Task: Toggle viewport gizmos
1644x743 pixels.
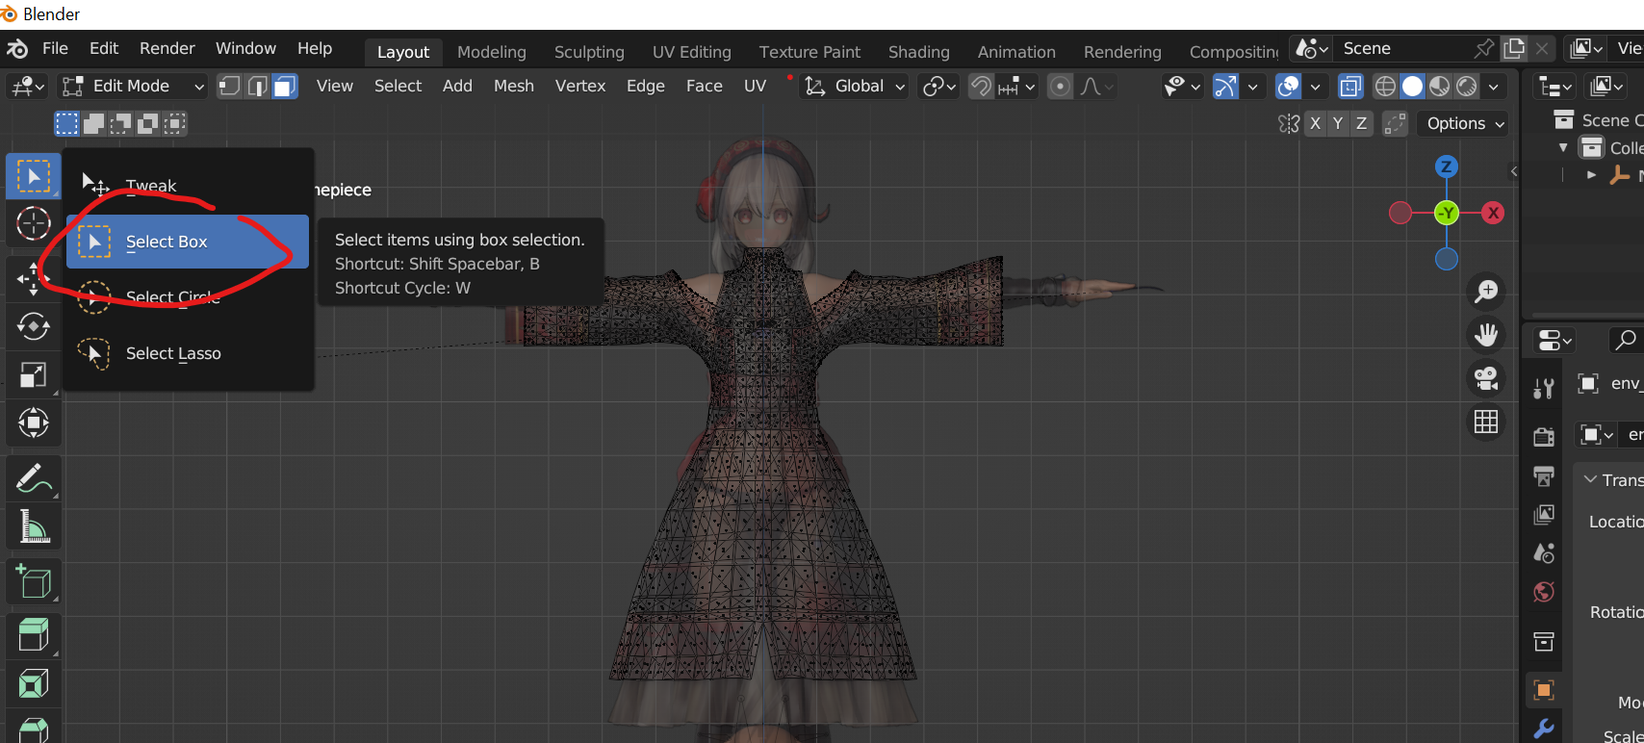Action: coord(1225,87)
